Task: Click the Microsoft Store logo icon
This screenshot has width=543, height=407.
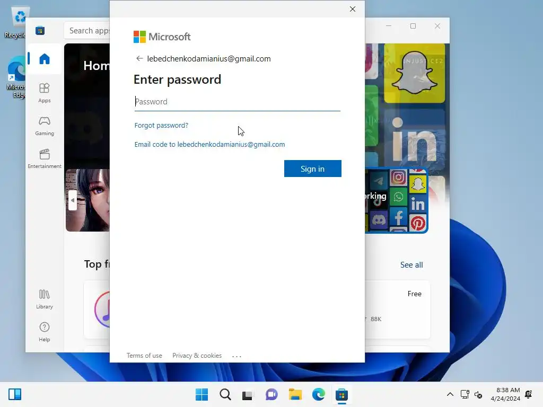Action: click(40, 30)
